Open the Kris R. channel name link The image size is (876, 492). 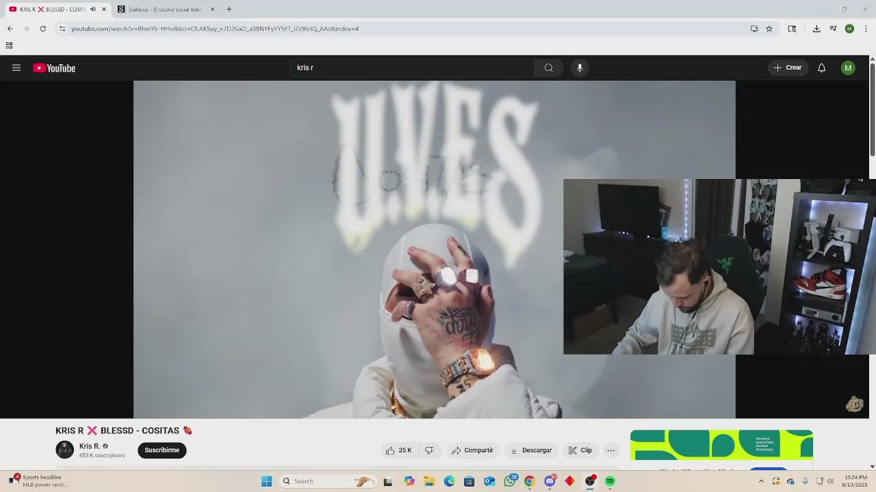click(89, 446)
